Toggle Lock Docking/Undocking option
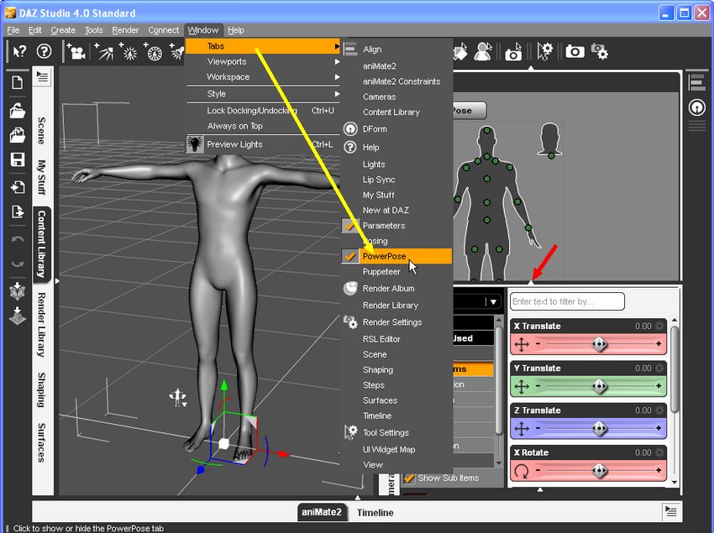Viewport: 714px width, 533px height. coord(263,111)
